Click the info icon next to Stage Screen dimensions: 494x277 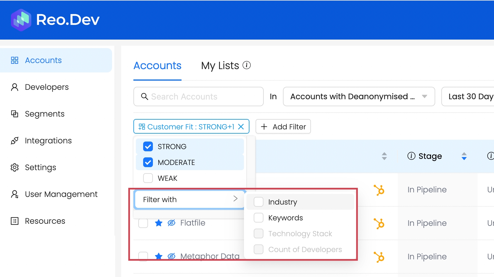point(411,156)
